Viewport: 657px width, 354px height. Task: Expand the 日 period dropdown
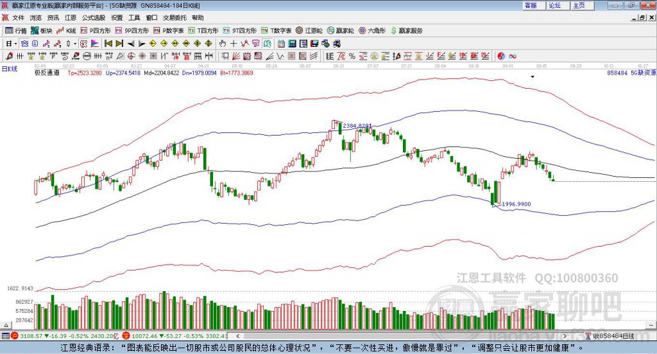click(x=15, y=44)
